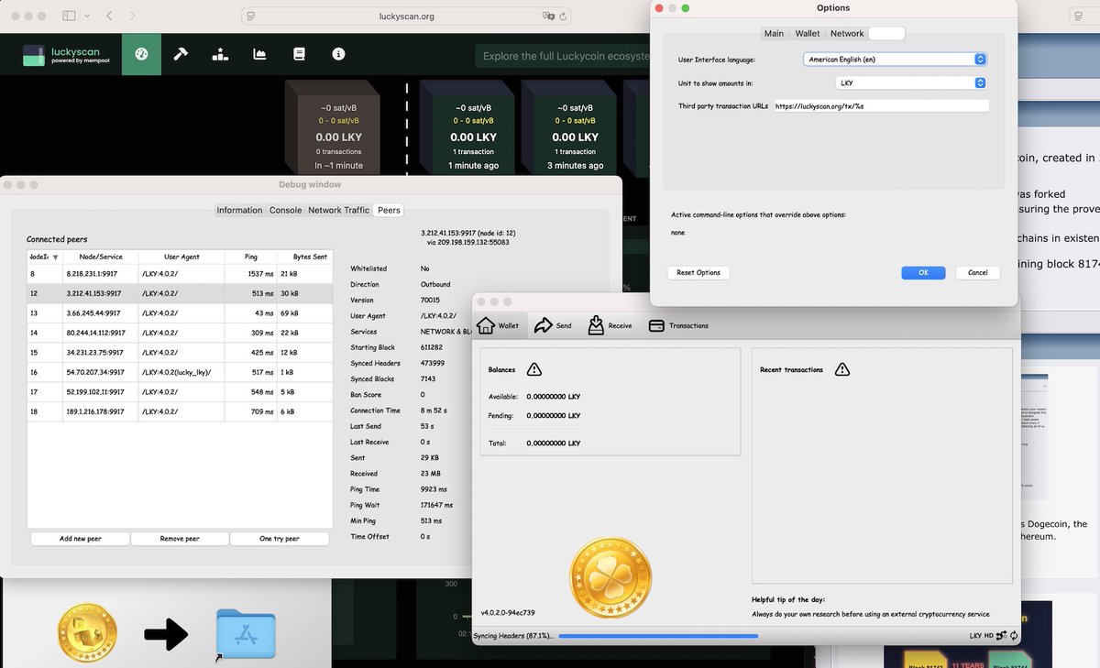Click the LKY unit label in status bar

975,636
